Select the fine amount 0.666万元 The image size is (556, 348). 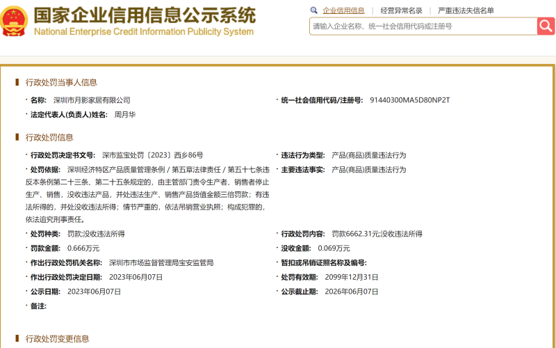pyautogui.click(x=83, y=248)
